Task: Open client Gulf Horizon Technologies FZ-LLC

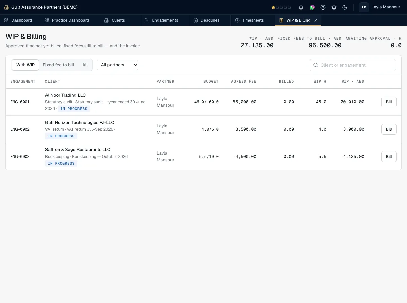Action: click(80, 123)
